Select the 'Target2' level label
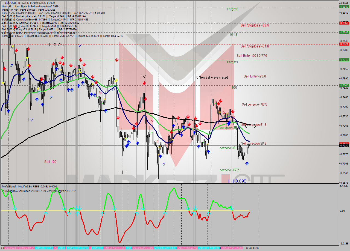 232,9
